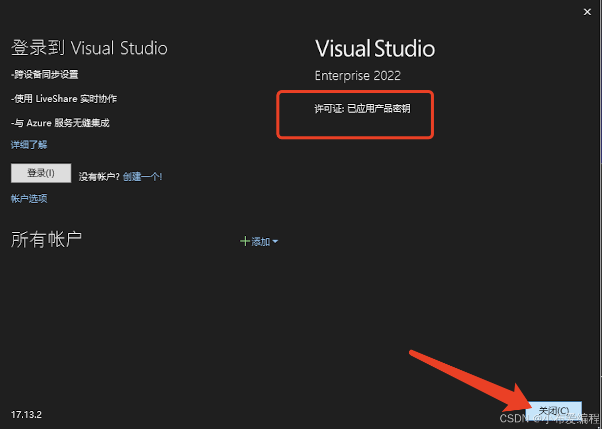Click the 登录到 Visual Studio heading

tap(89, 48)
